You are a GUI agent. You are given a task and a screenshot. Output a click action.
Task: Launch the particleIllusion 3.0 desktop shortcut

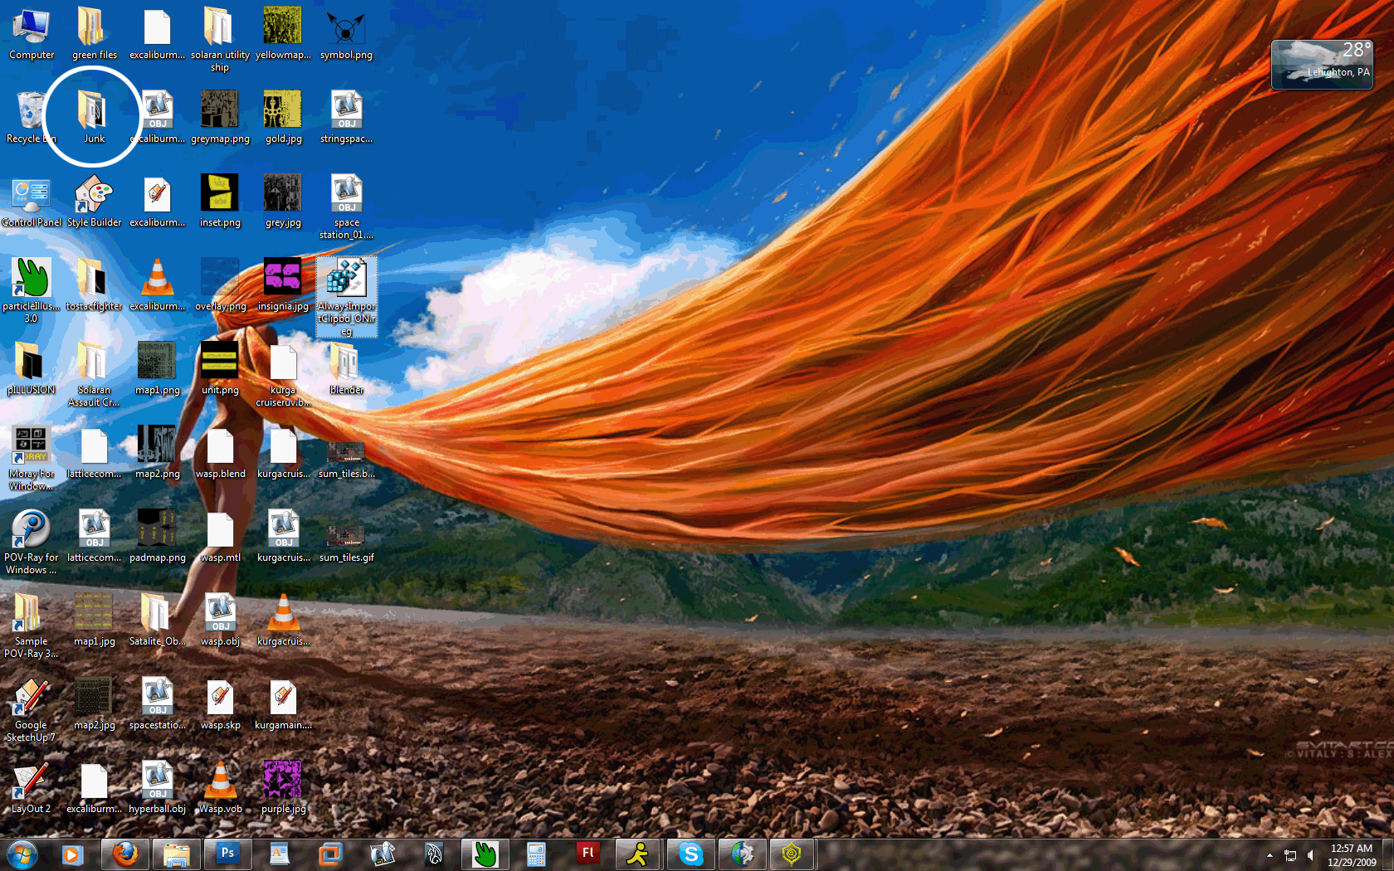click(x=32, y=290)
